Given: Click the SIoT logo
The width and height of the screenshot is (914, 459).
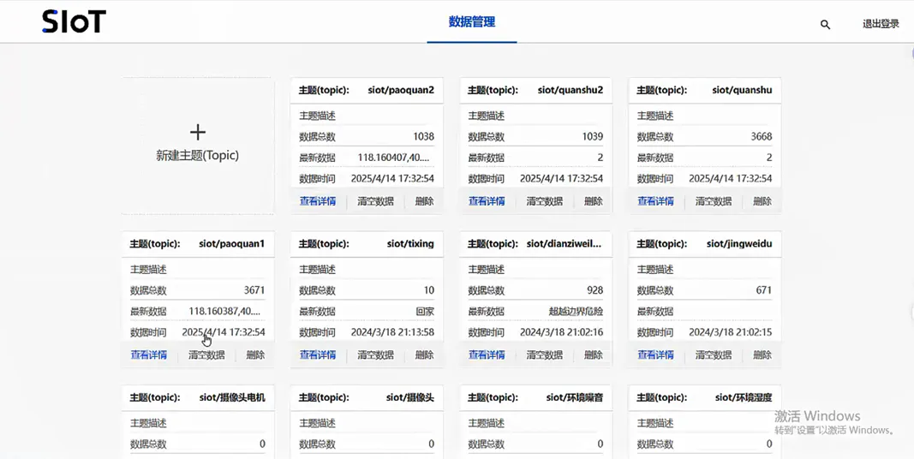Looking at the screenshot, I should [74, 21].
